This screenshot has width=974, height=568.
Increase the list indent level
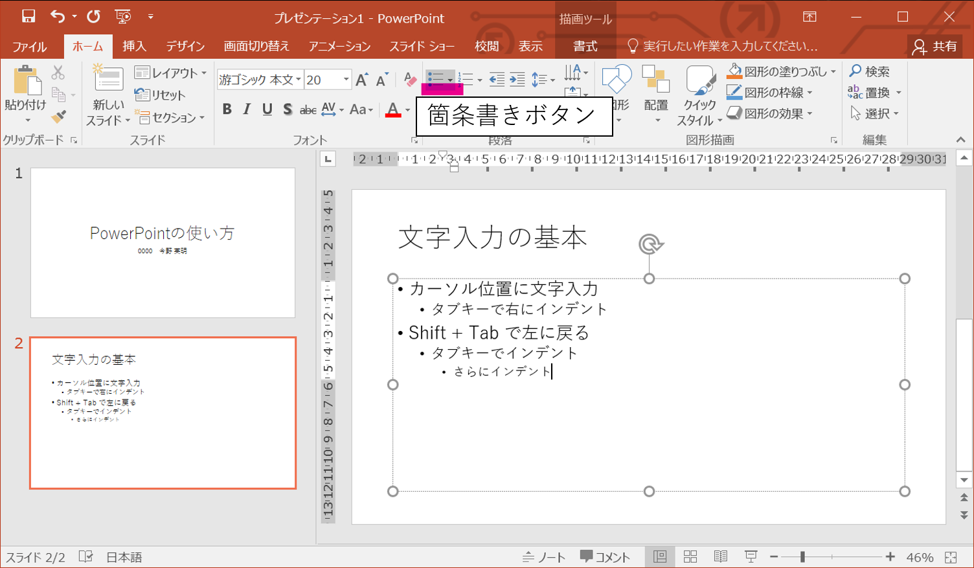pos(517,80)
